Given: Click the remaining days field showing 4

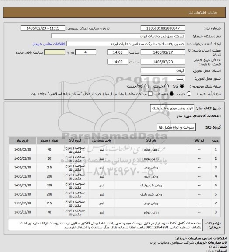Looking at the screenshot, I should click(x=86, y=52).
